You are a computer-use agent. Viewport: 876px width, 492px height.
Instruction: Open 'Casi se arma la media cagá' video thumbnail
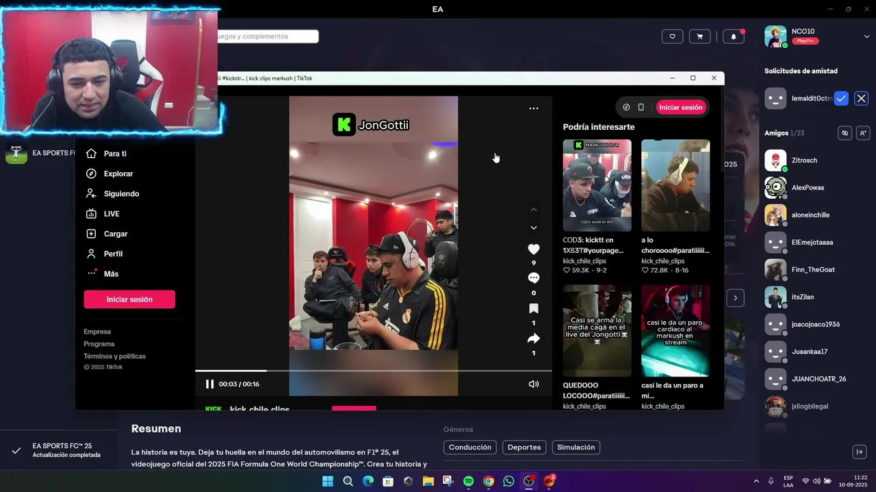pos(597,331)
